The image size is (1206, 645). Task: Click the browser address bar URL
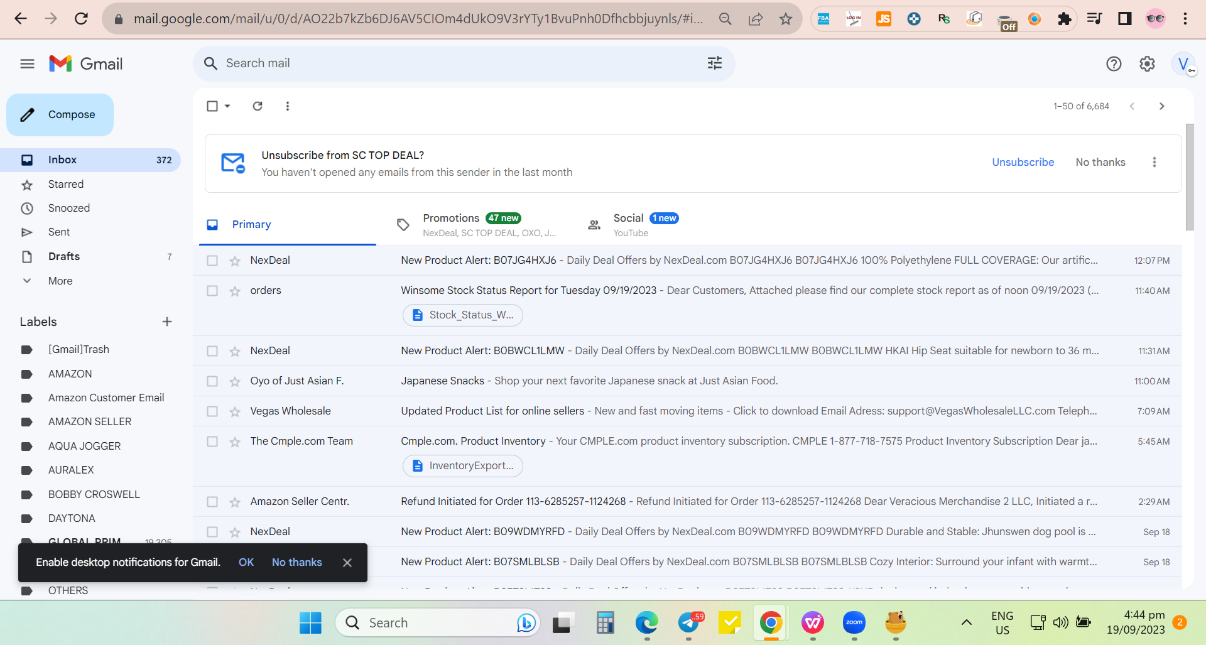click(x=418, y=19)
